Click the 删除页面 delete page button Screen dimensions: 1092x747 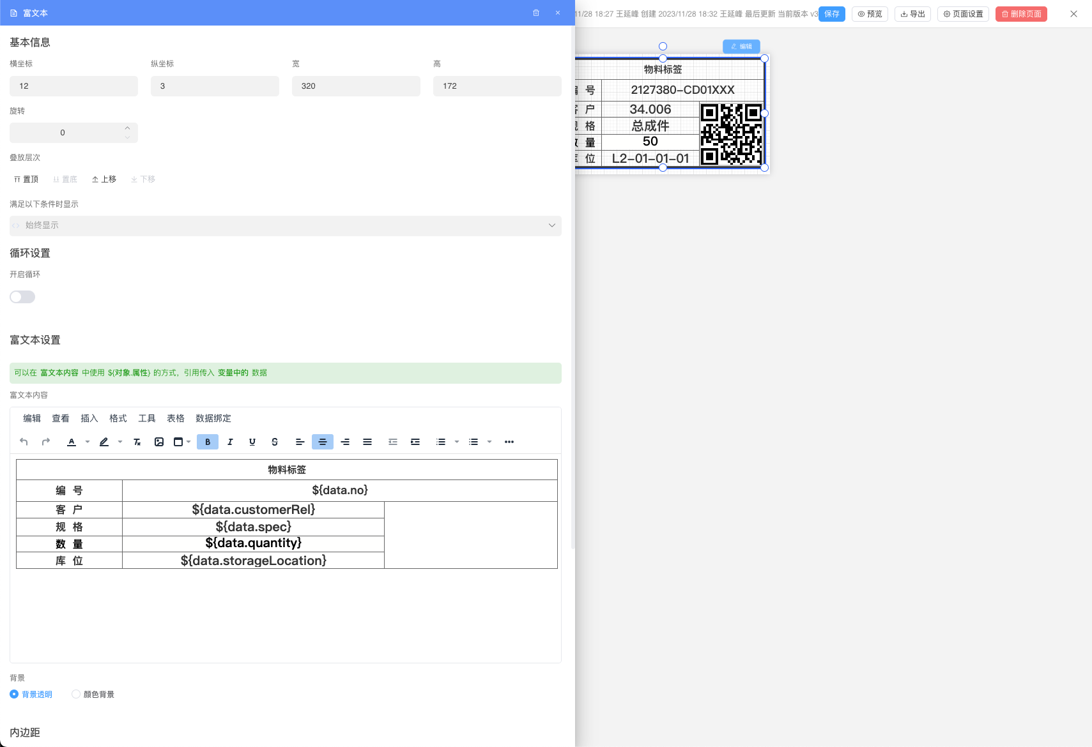(x=1021, y=14)
